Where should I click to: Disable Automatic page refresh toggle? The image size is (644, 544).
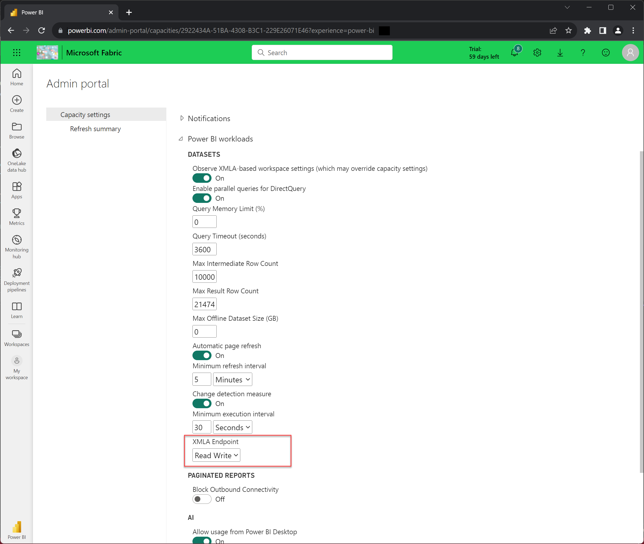(202, 355)
